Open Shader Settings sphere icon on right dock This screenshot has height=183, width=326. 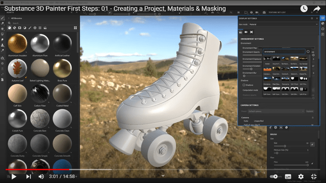[322, 23]
